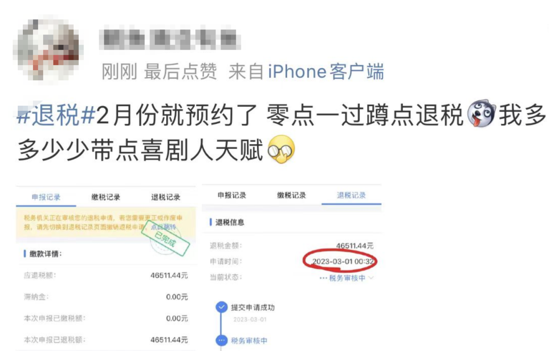Click the yellow tax review notice banner

pyautogui.click(x=106, y=222)
